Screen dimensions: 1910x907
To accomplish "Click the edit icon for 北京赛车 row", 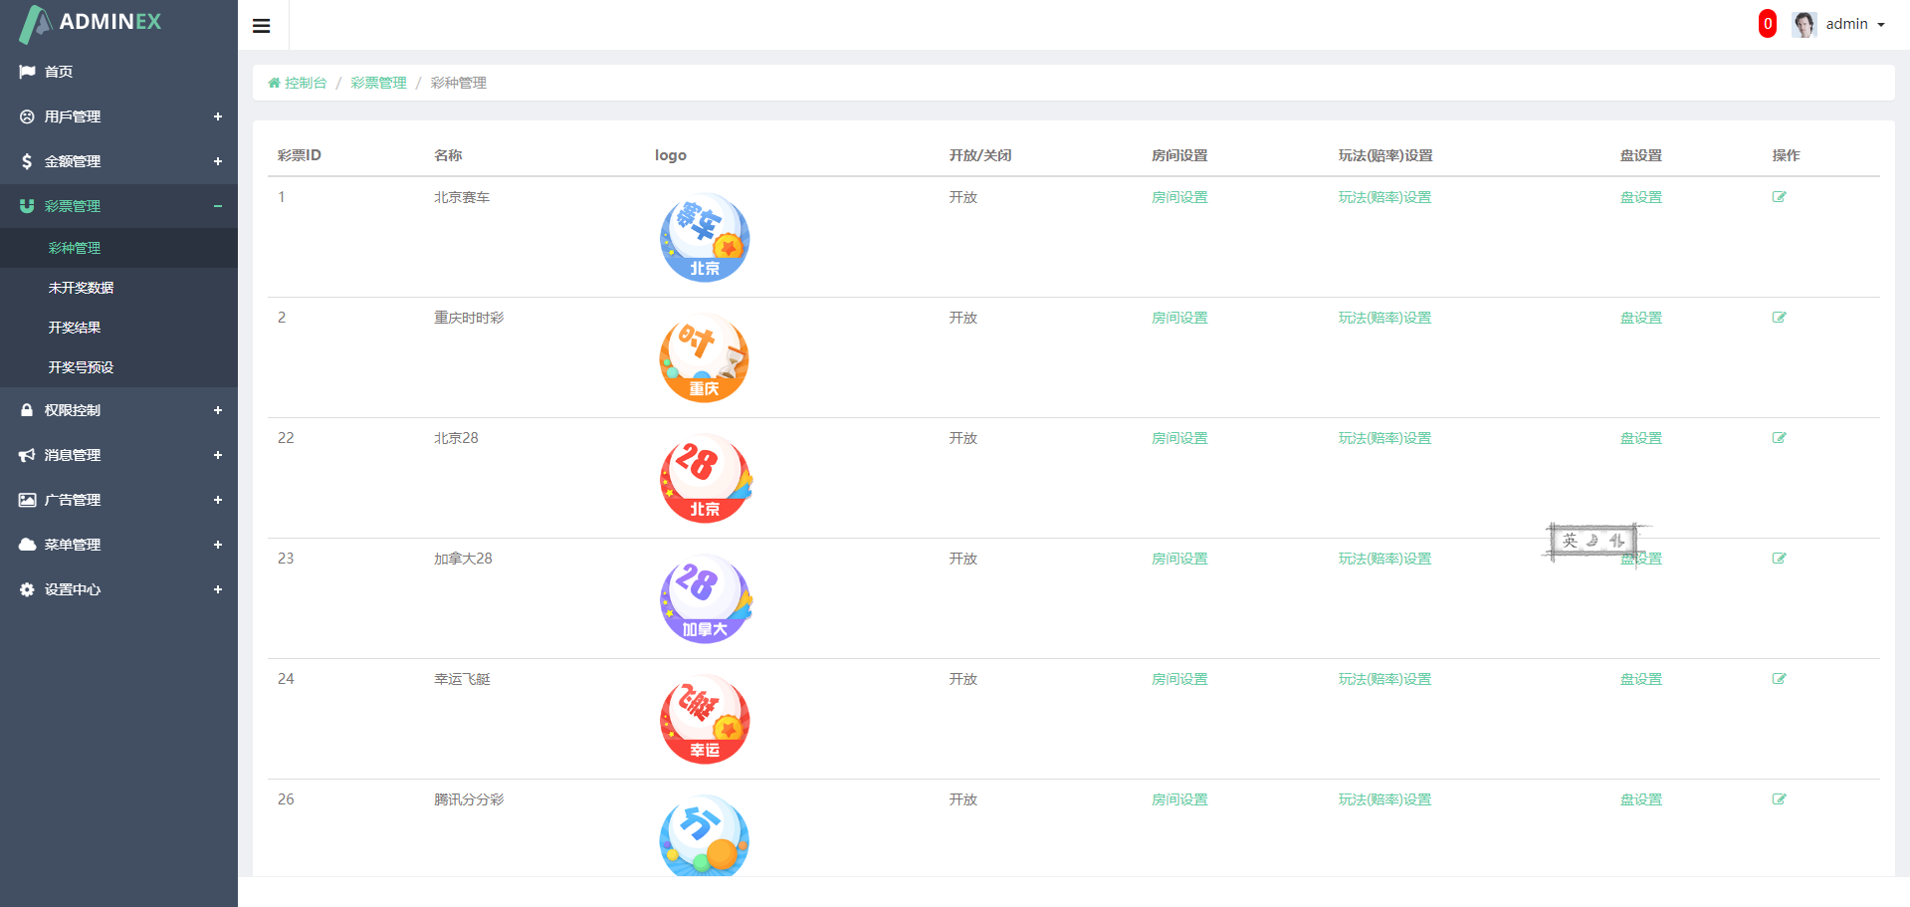I will 1779,197.
